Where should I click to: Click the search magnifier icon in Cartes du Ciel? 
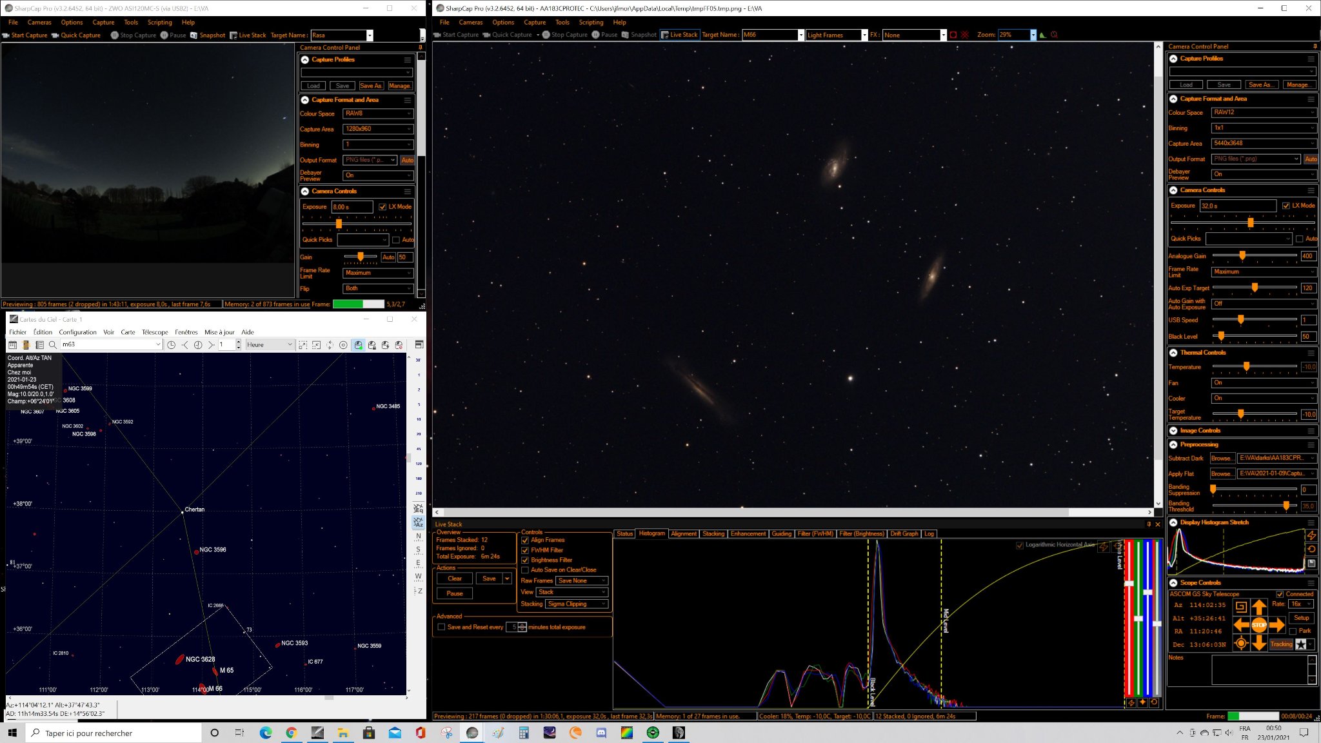(53, 345)
